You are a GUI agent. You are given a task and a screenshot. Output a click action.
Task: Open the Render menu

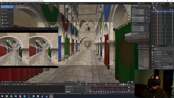11,4
